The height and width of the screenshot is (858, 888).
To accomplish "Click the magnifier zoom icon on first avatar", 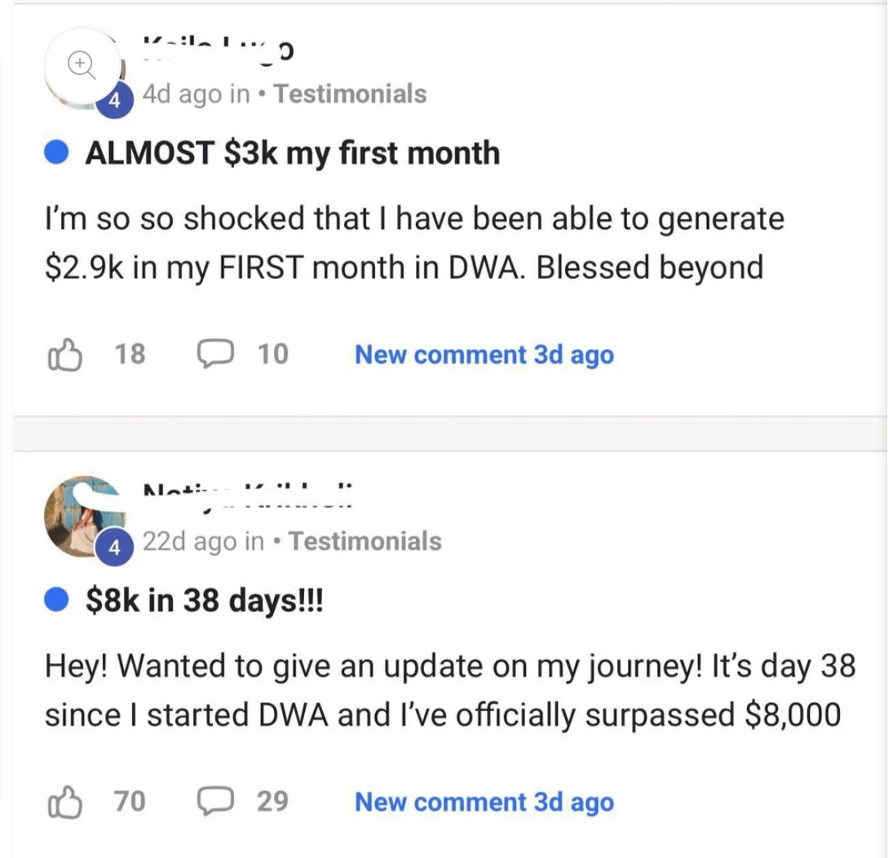I will coord(81,64).
